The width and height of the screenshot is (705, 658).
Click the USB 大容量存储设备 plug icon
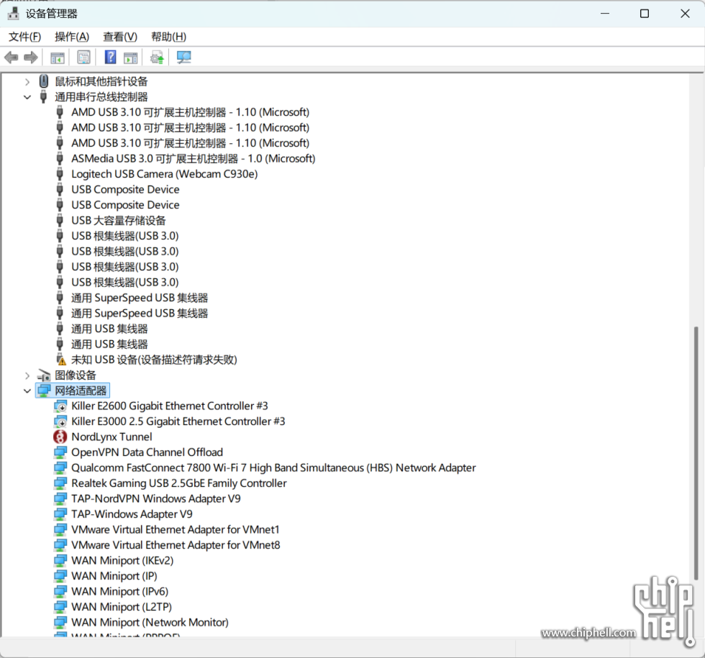[59, 220]
